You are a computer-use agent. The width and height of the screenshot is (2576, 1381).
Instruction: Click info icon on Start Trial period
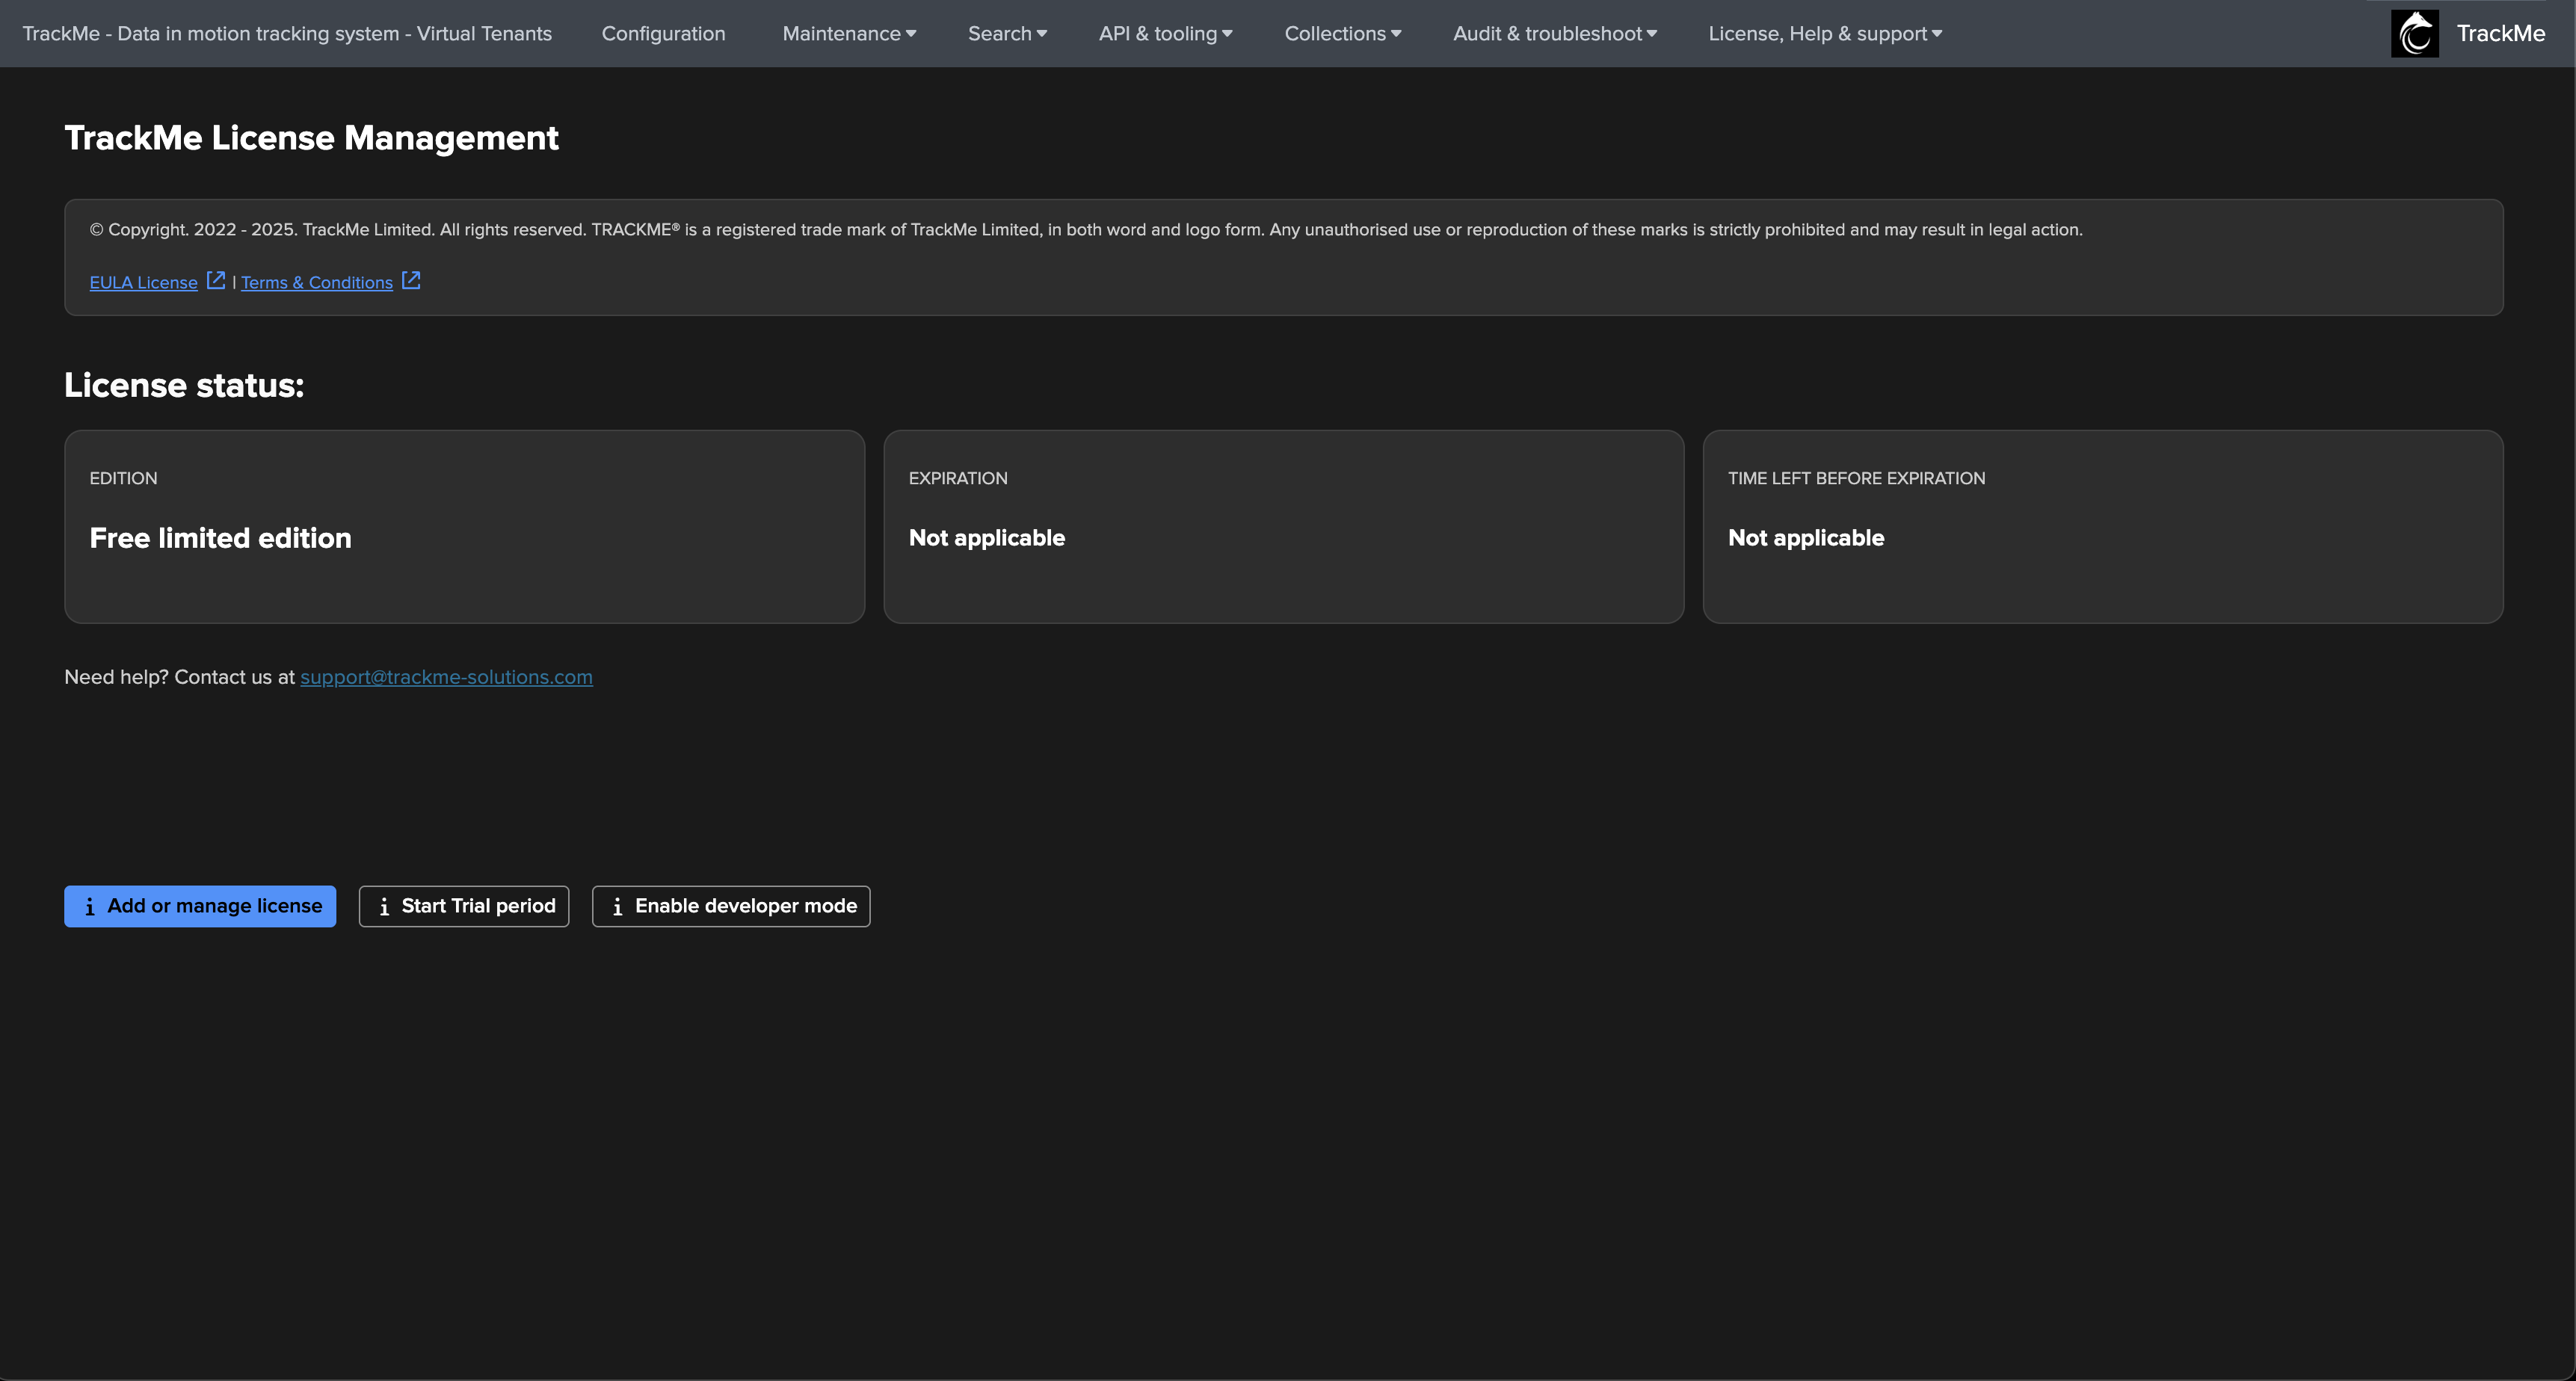(384, 906)
